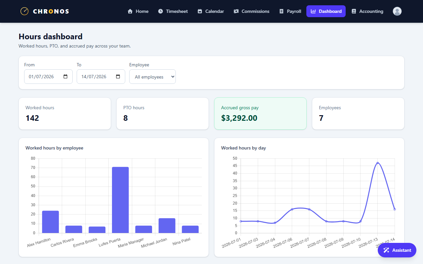This screenshot has width=423, height=264.
Task: Click the Alex Hamilton bar in chart
Action: (50, 222)
